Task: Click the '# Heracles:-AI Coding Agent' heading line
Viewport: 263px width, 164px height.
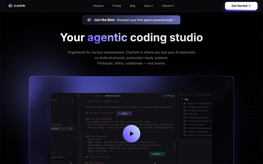Action: point(102,101)
